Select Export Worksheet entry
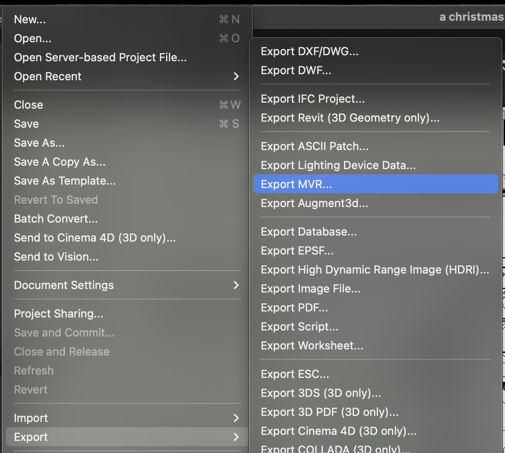 click(x=312, y=346)
